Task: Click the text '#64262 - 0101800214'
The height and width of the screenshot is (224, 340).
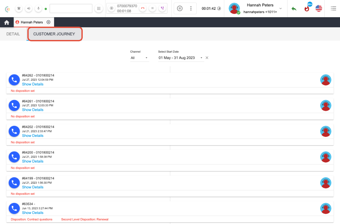Action: (x=38, y=75)
